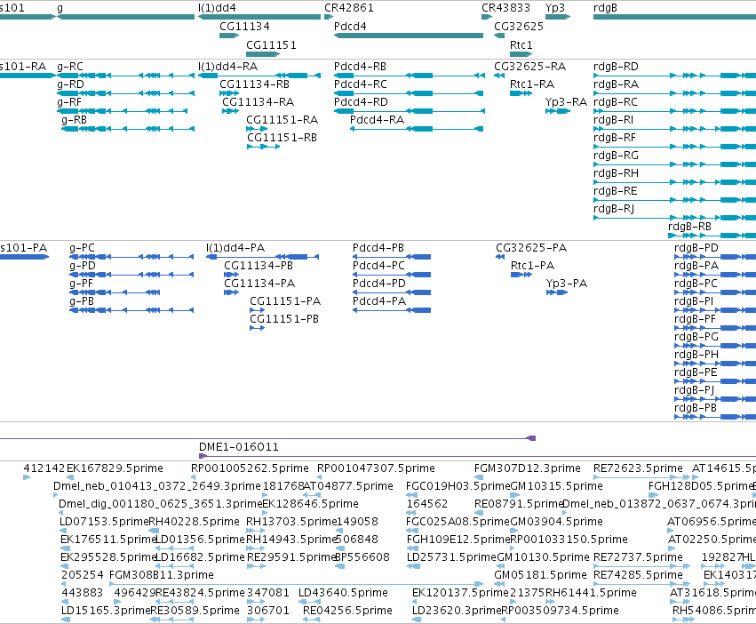The image size is (756, 624).
Task: Select the l(1)dd4-PA protein label
Action: click(x=235, y=248)
